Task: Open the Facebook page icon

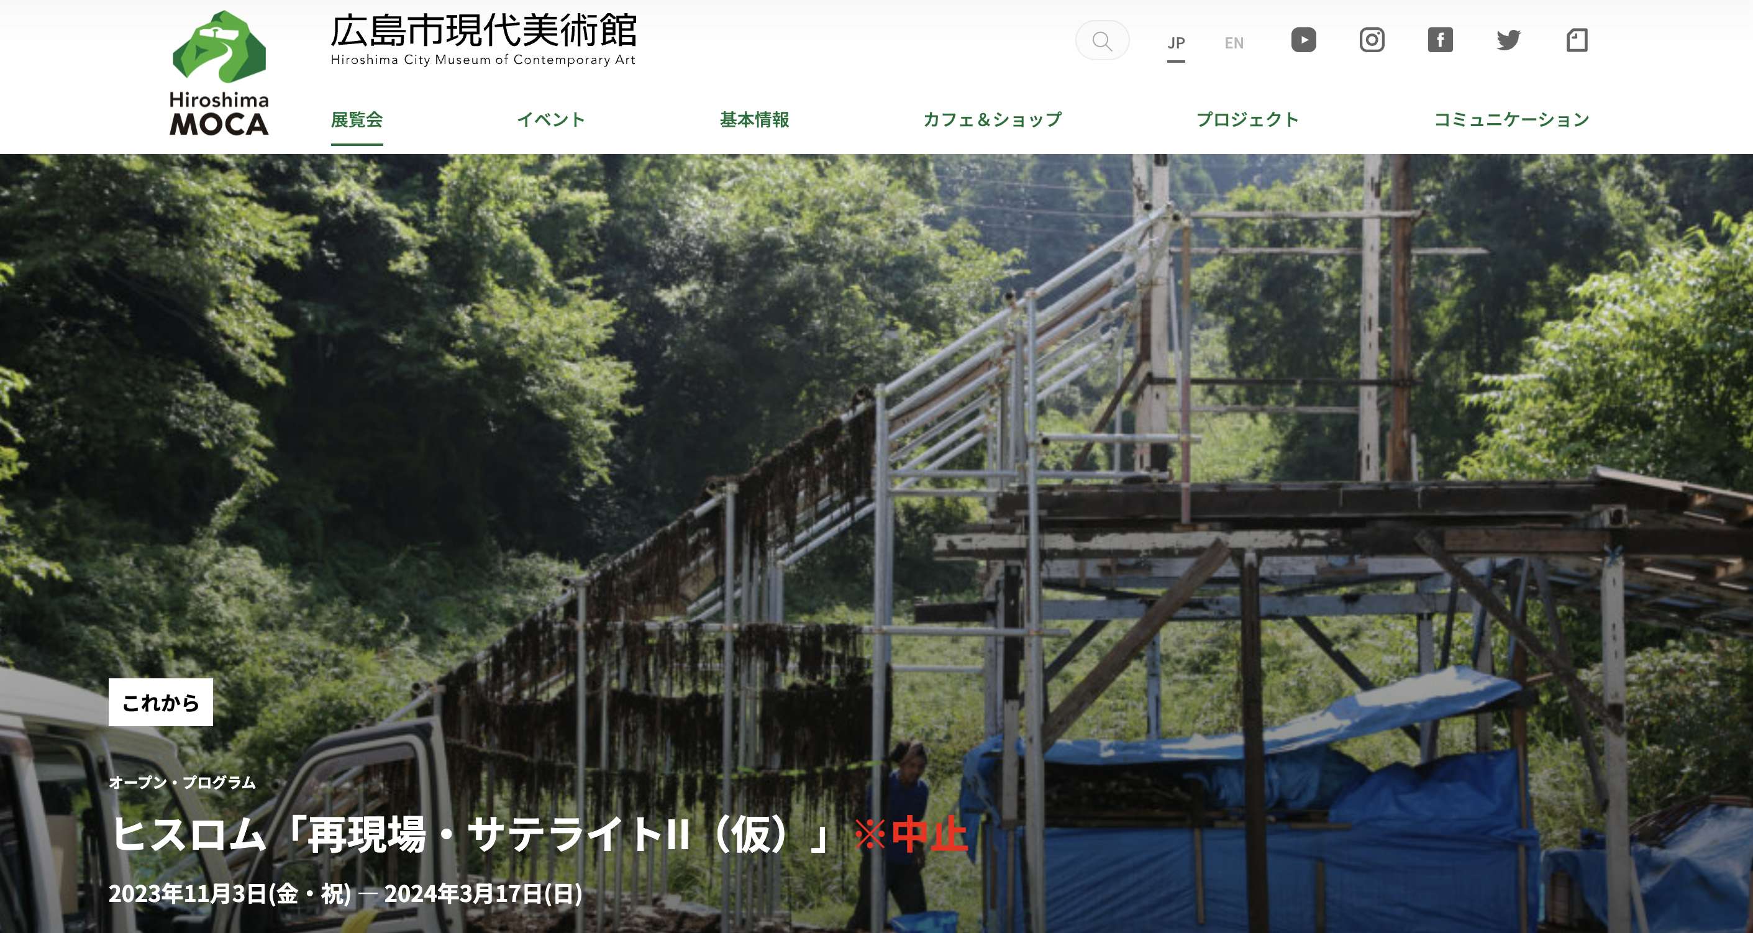Action: 1440,40
